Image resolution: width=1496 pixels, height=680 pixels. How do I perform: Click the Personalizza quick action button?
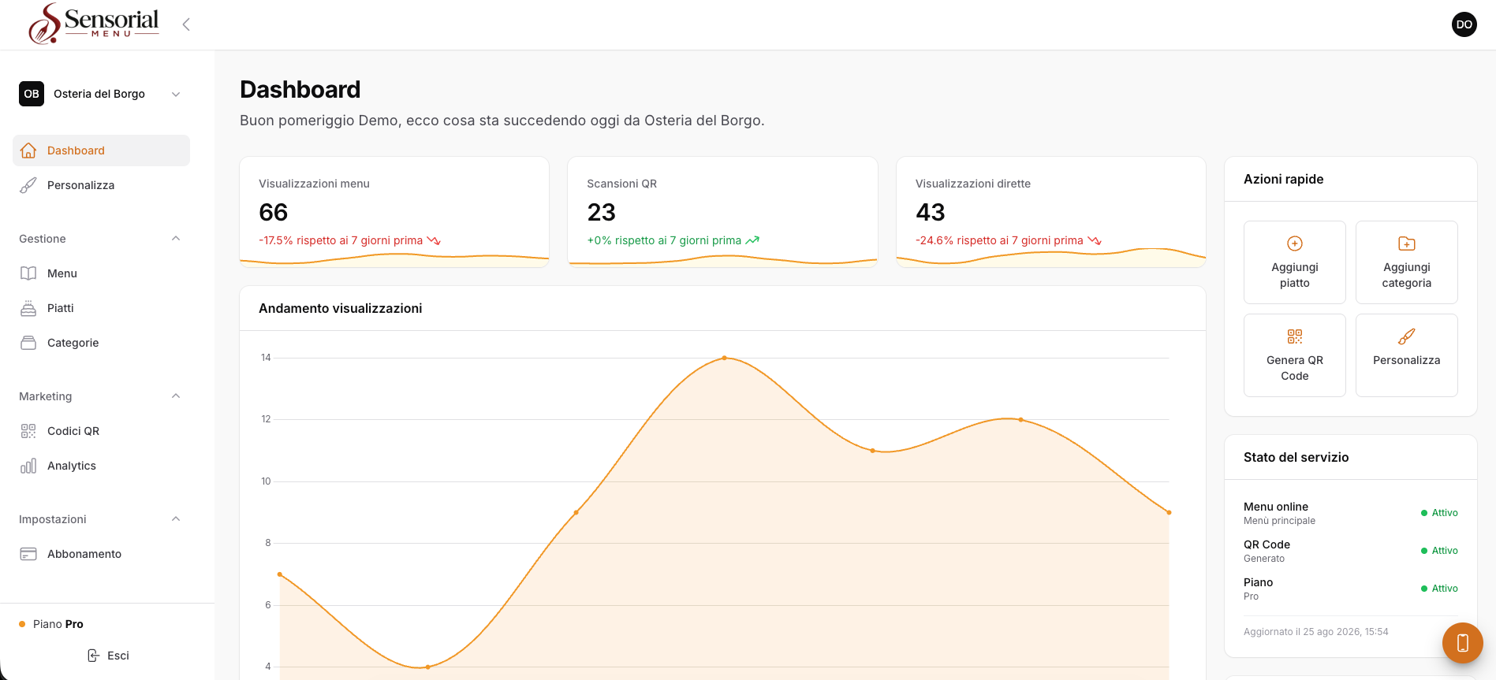tap(1407, 355)
